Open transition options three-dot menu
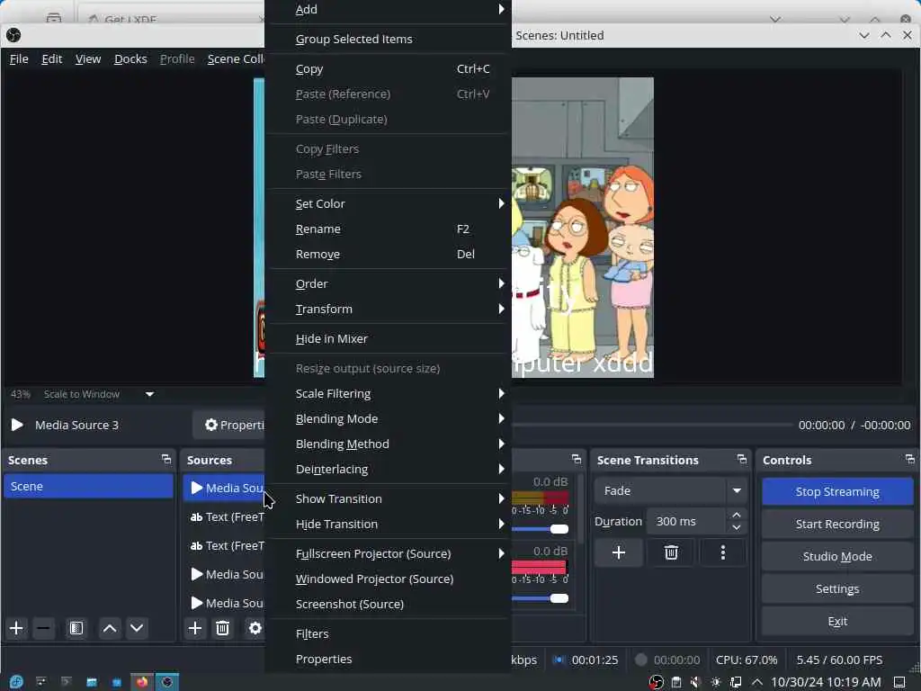This screenshot has width=921, height=691. (x=723, y=552)
